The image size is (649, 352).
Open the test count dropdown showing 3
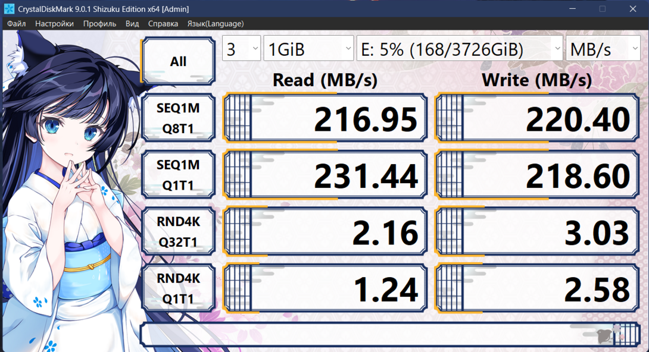tap(241, 49)
